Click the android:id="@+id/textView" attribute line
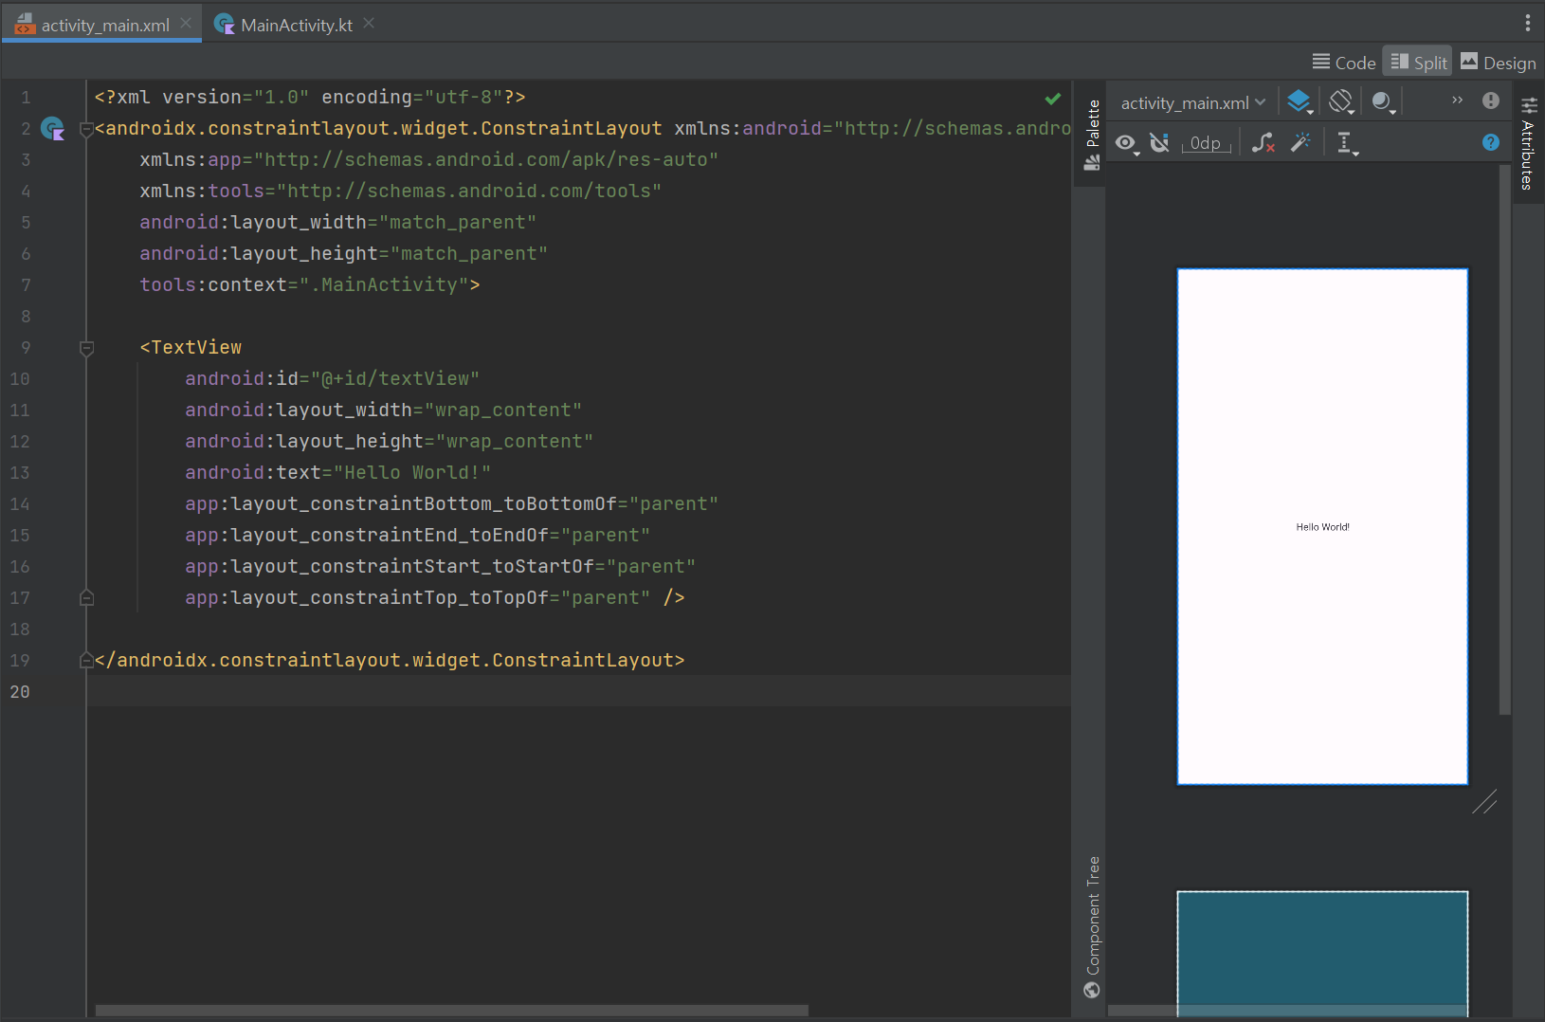The image size is (1545, 1022). 332,378
